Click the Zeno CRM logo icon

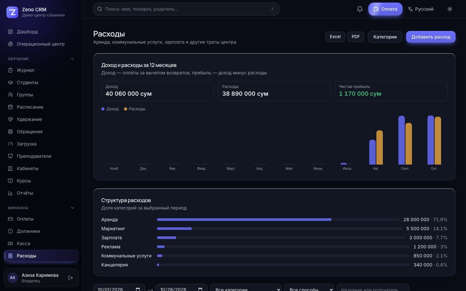[x=12, y=12]
